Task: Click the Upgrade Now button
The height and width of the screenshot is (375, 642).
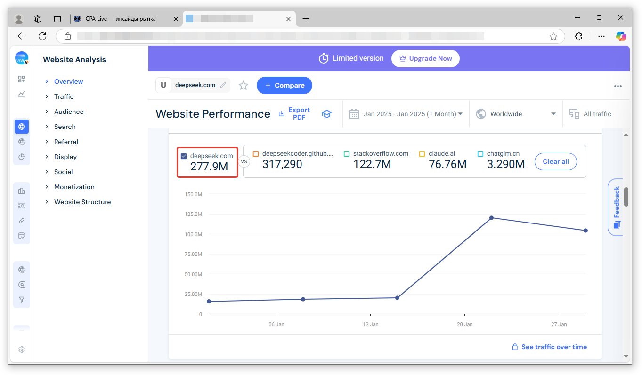Action: pos(425,59)
